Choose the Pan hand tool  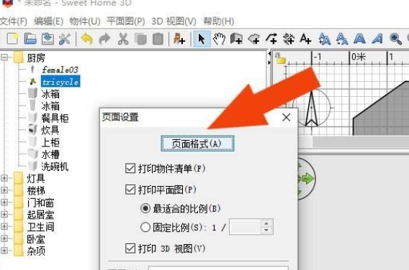(219, 39)
